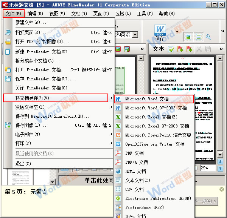This screenshot has height=218, width=227.
Task: Click the Excel 97-2003 document icon
Action: 118,126
